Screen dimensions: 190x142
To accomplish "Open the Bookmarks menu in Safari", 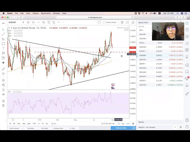I will (x=46, y=13).
